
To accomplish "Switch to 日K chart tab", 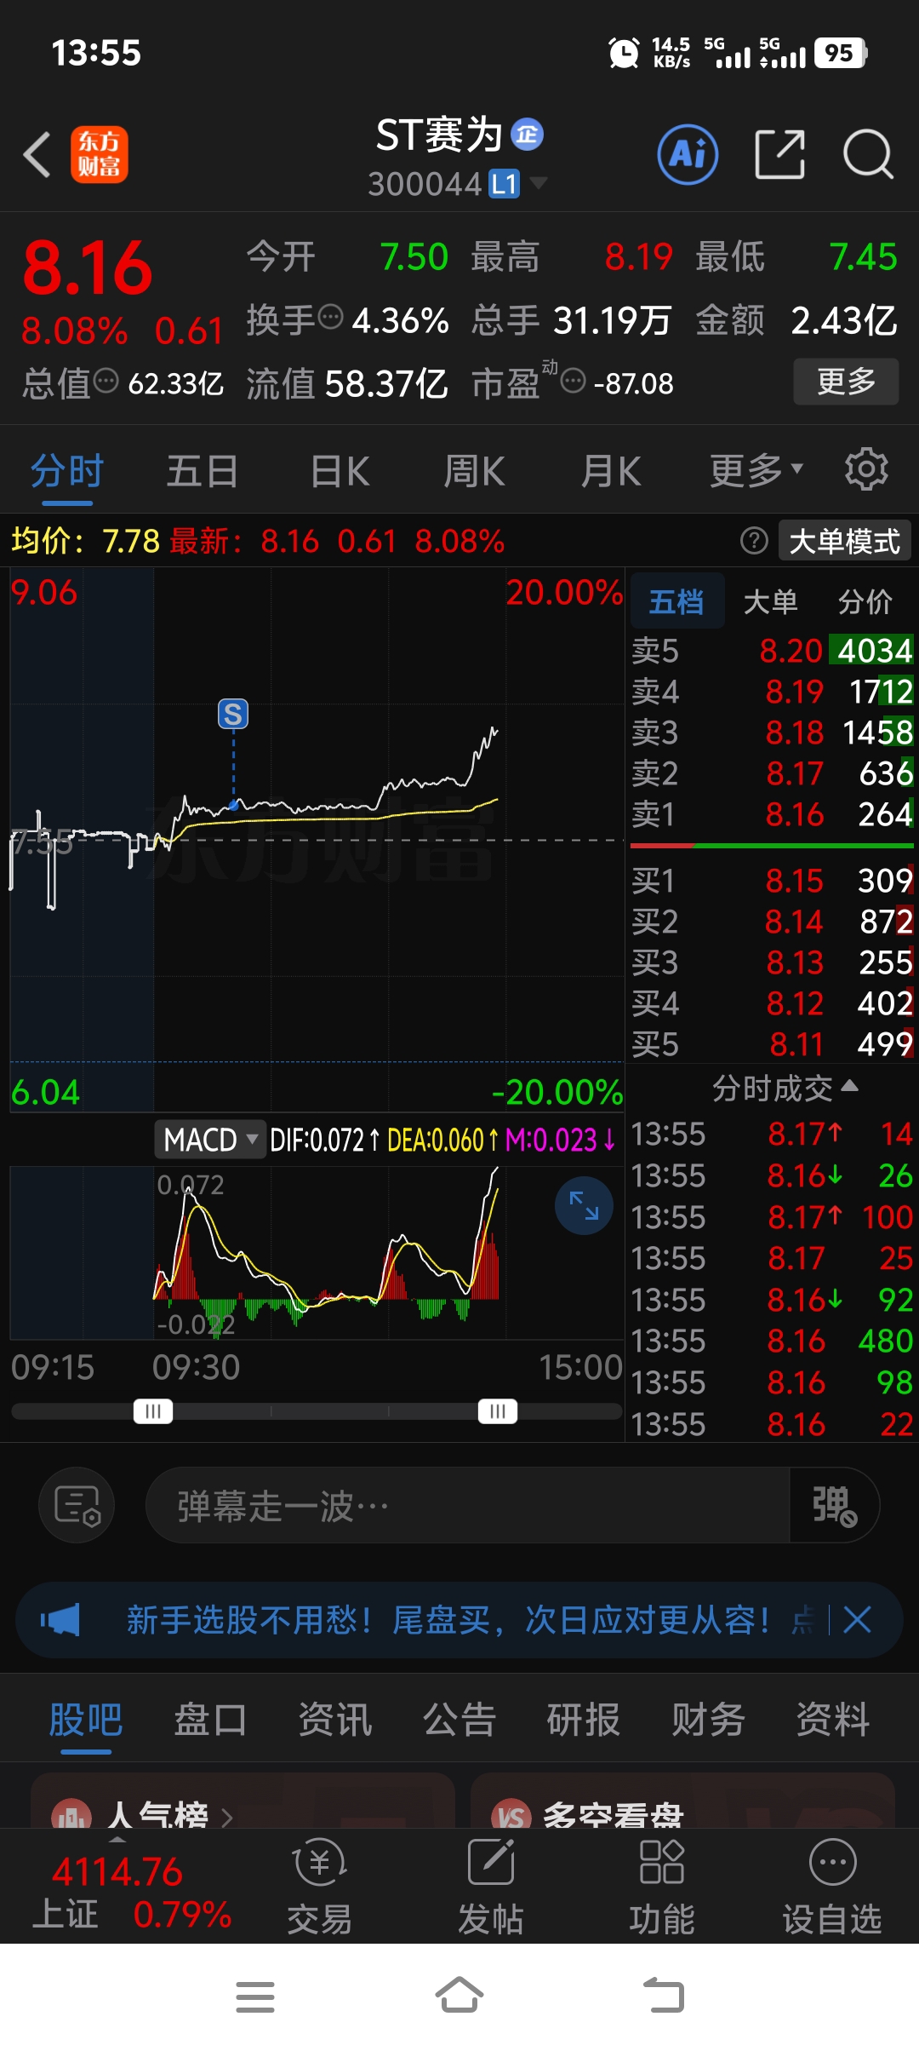I will point(340,471).
